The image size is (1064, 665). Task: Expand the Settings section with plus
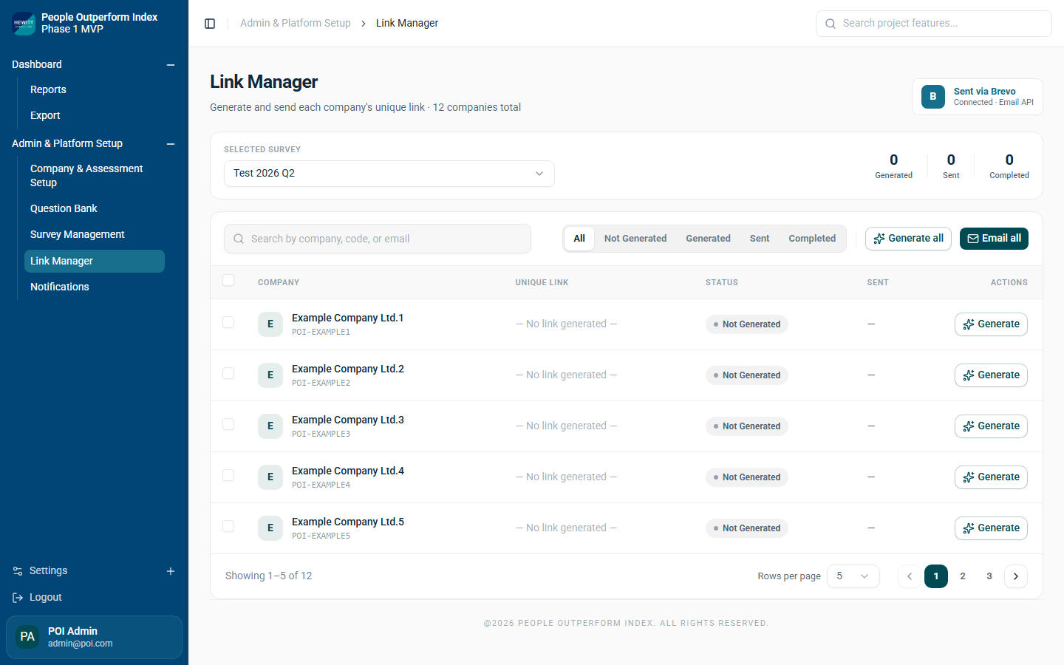click(171, 571)
